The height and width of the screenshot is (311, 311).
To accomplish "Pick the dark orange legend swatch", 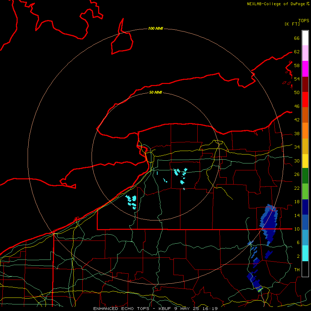I will [305, 115].
